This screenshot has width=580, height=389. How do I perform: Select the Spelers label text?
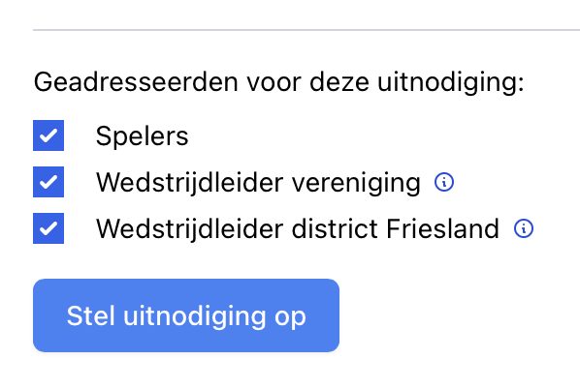pos(142,136)
